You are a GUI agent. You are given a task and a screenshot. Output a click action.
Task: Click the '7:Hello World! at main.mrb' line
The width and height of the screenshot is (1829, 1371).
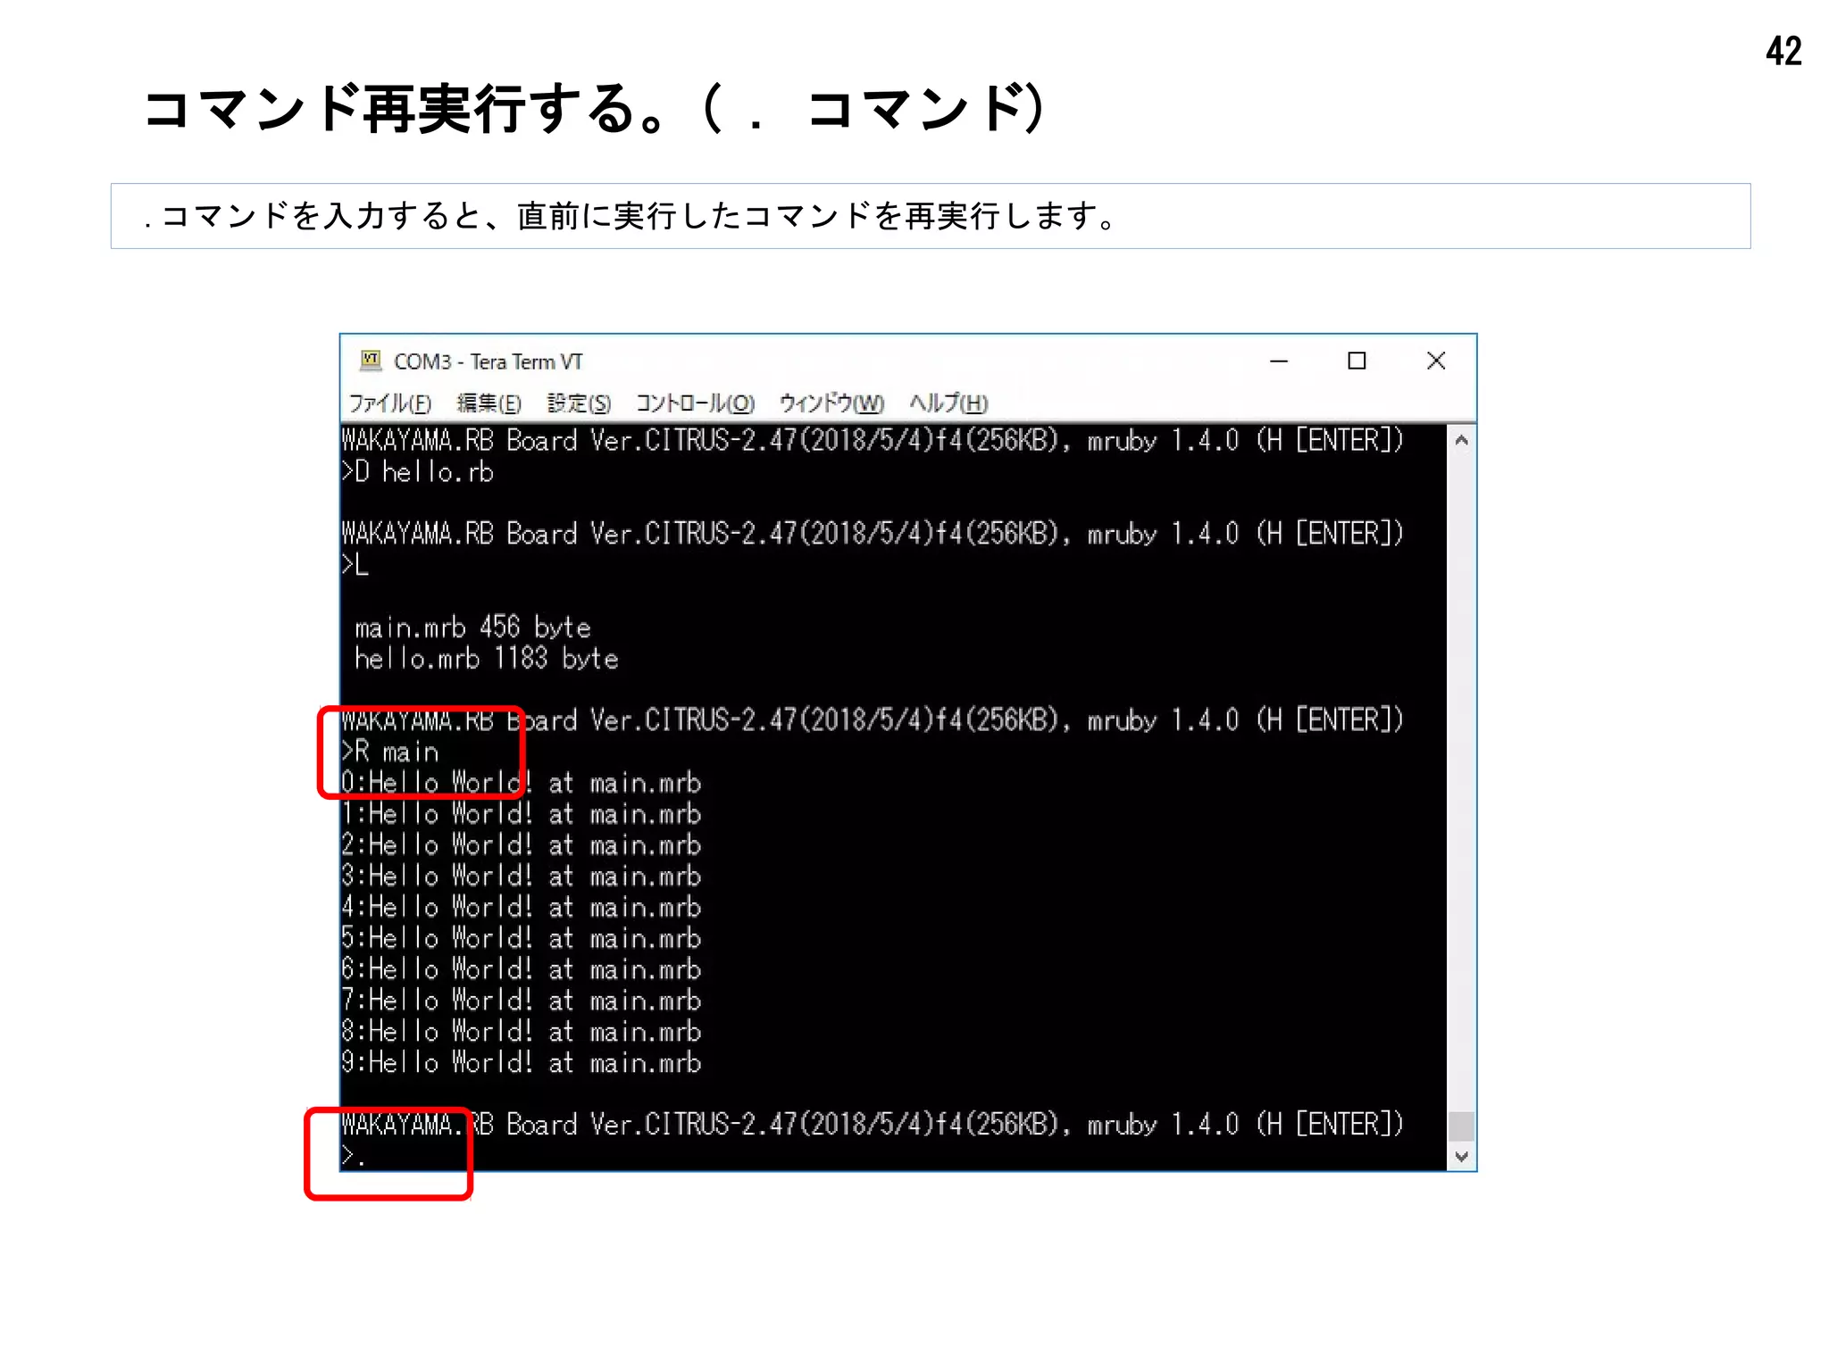point(522,1001)
